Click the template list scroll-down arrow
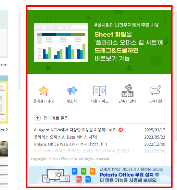The width and height of the screenshot is (177, 190). point(20,186)
